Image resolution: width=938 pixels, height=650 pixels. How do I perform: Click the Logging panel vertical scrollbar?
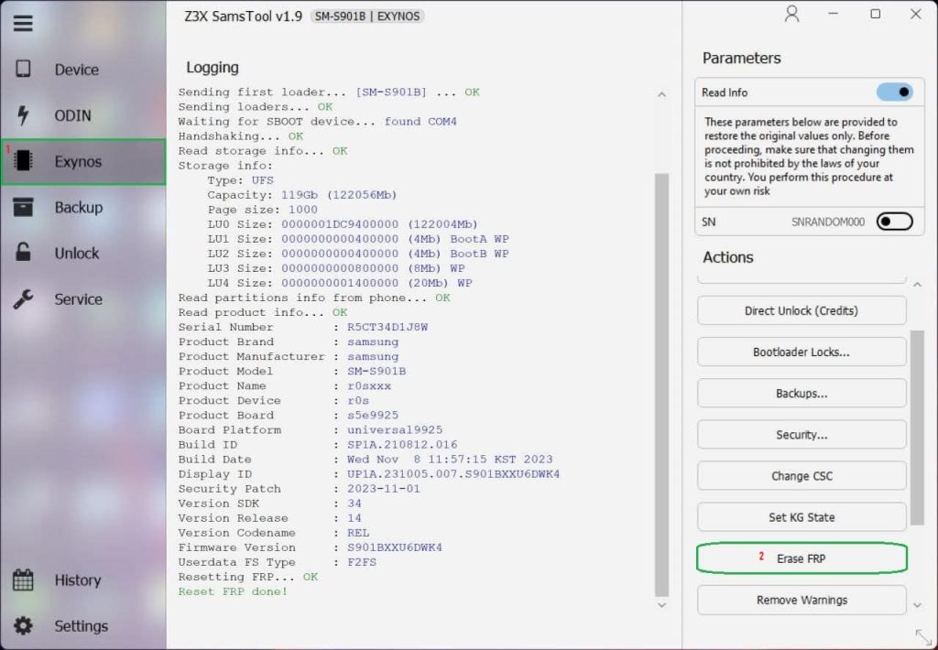point(661,385)
